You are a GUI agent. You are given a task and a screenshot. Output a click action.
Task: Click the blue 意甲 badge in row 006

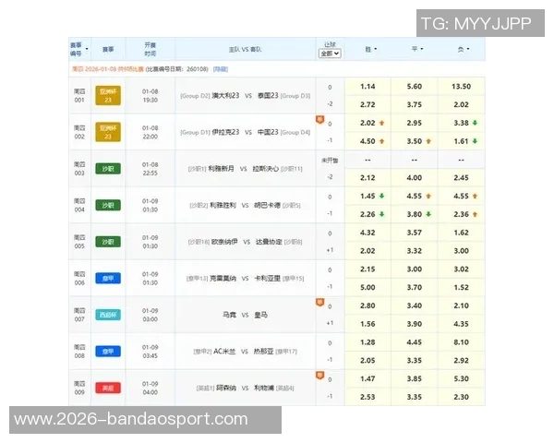[108, 279]
